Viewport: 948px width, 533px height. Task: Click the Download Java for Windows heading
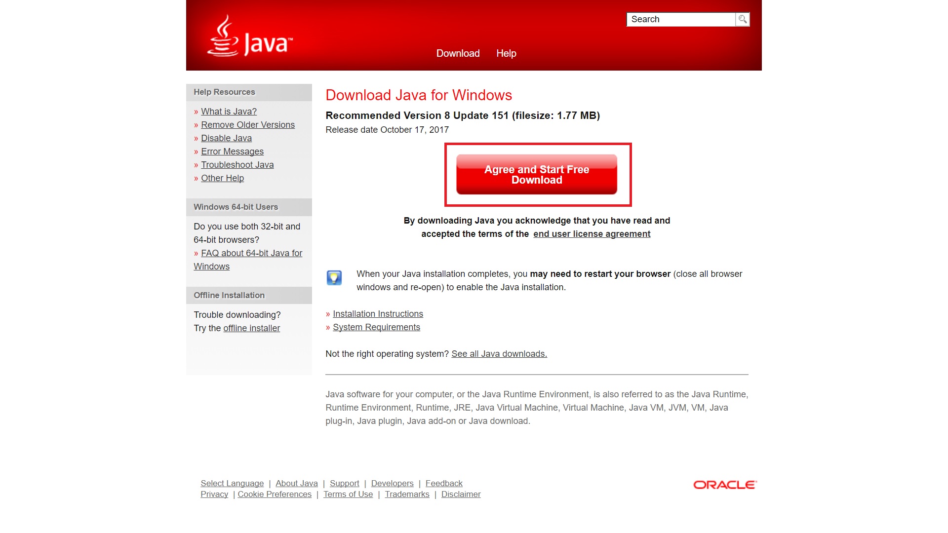419,95
